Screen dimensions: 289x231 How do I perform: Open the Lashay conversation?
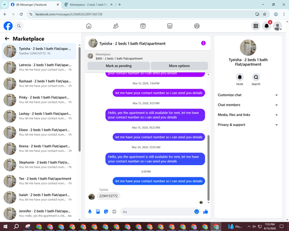pos(39,116)
